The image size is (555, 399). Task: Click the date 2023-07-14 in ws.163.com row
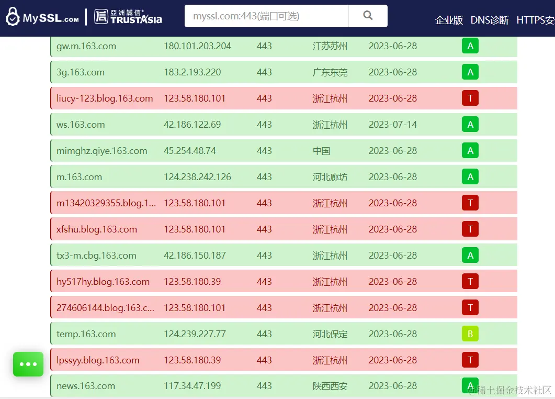tap(393, 125)
